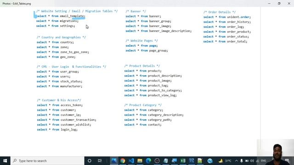Open Visual Studio Code from taskbar
This screenshot has width=294, height=165.
pyautogui.click(x=131, y=161)
